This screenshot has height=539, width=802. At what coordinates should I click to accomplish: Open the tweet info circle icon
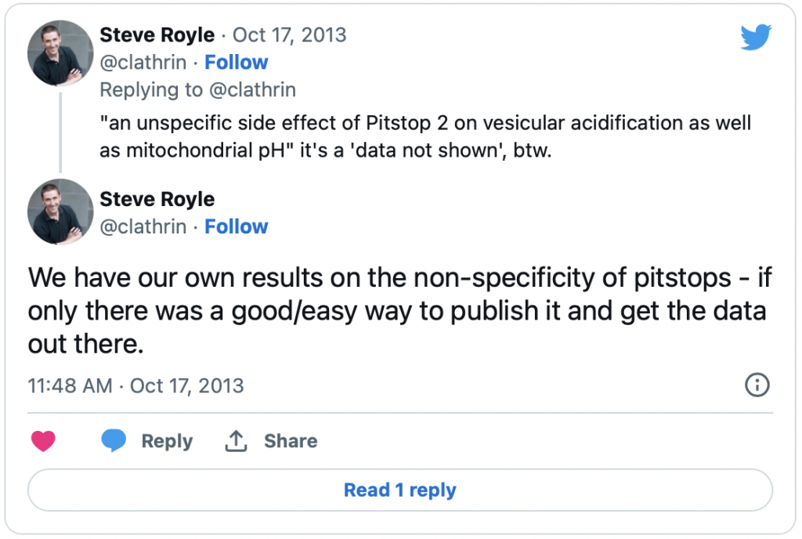point(757,385)
